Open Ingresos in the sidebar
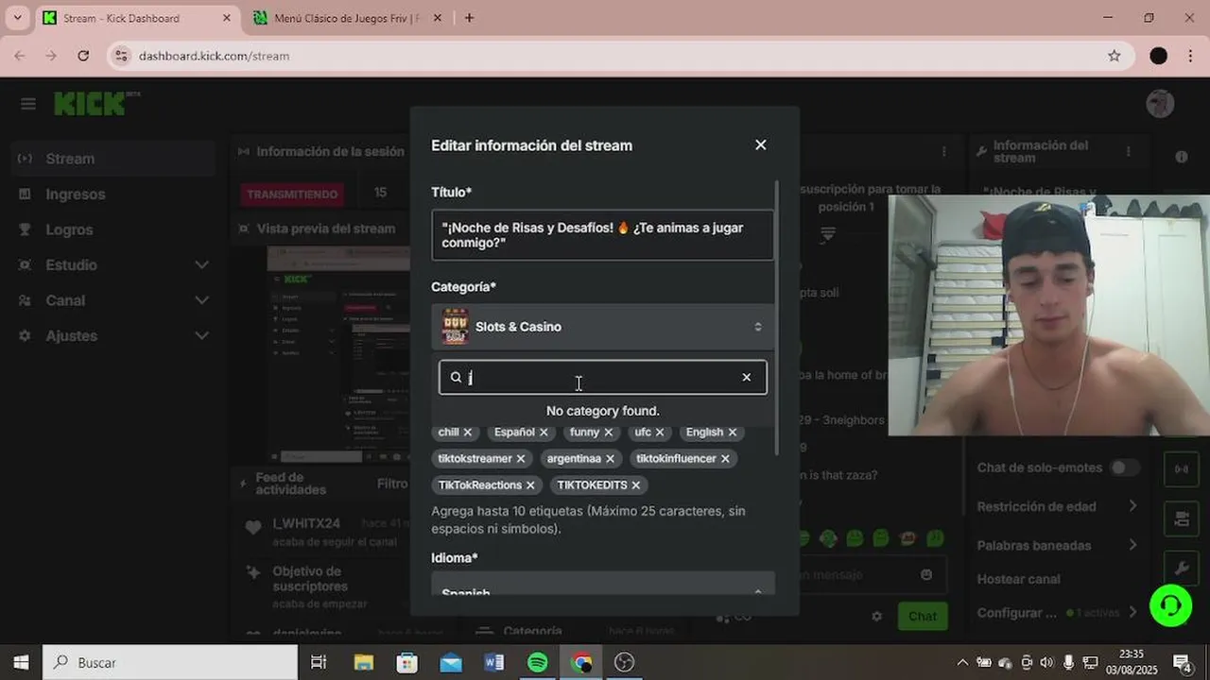Image resolution: width=1210 pixels, height=680 pixels. pyautogui.click(x=114, y=195)
